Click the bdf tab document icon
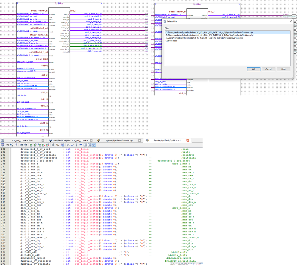 [2, 141]
